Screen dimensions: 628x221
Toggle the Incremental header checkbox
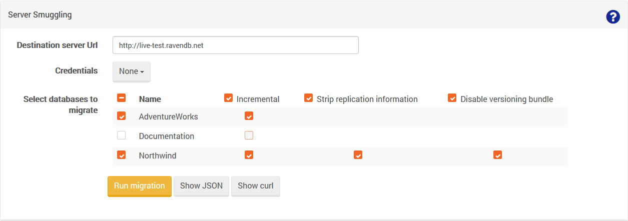coord(229,98)
